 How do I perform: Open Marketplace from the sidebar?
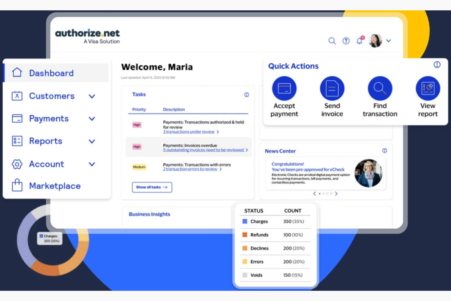click(x=55, y=186)
